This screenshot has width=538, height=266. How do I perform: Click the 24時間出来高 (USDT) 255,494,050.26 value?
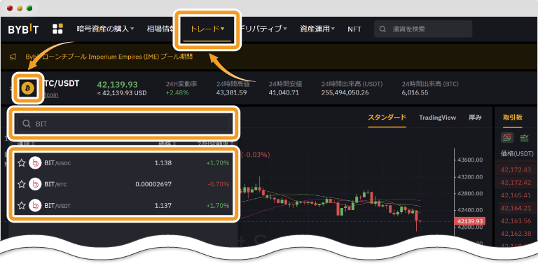345,92
